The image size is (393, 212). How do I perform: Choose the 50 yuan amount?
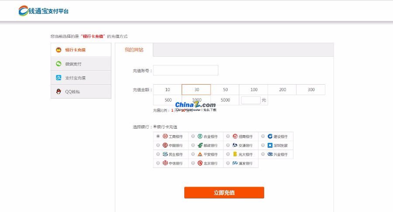click(x=225, y=89)
